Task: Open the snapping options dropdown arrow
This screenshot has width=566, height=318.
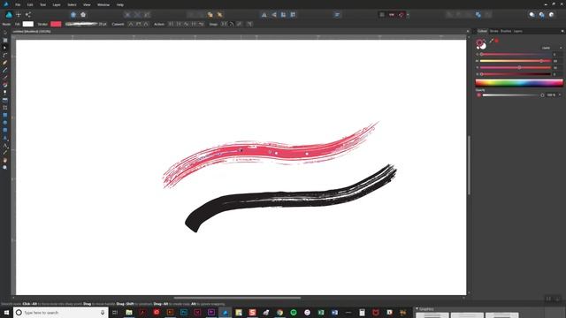Action: coord(408,15)
